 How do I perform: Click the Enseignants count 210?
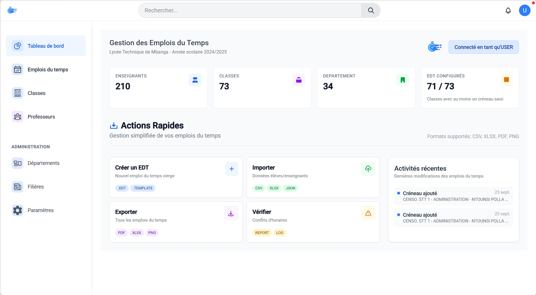tap(123, 86)
